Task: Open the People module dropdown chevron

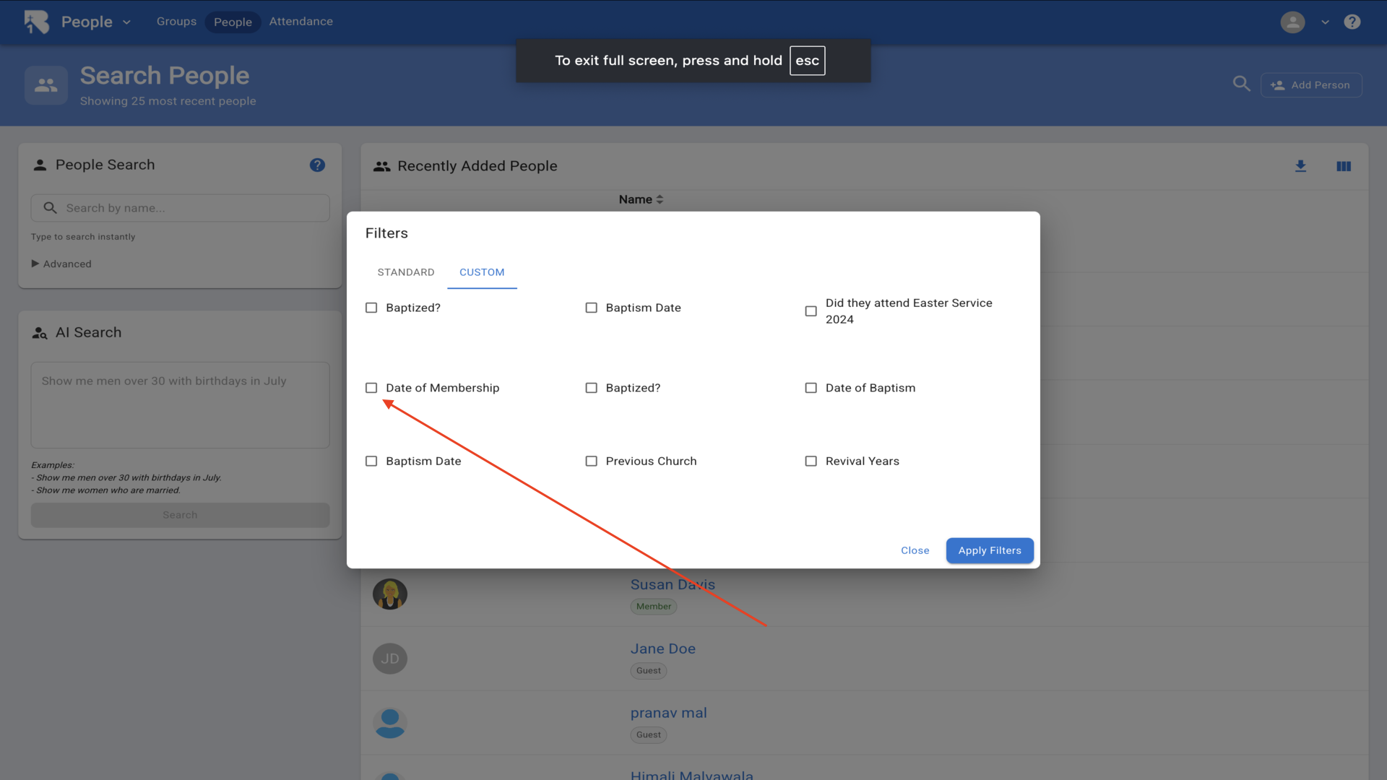Action: click(127, 22)
